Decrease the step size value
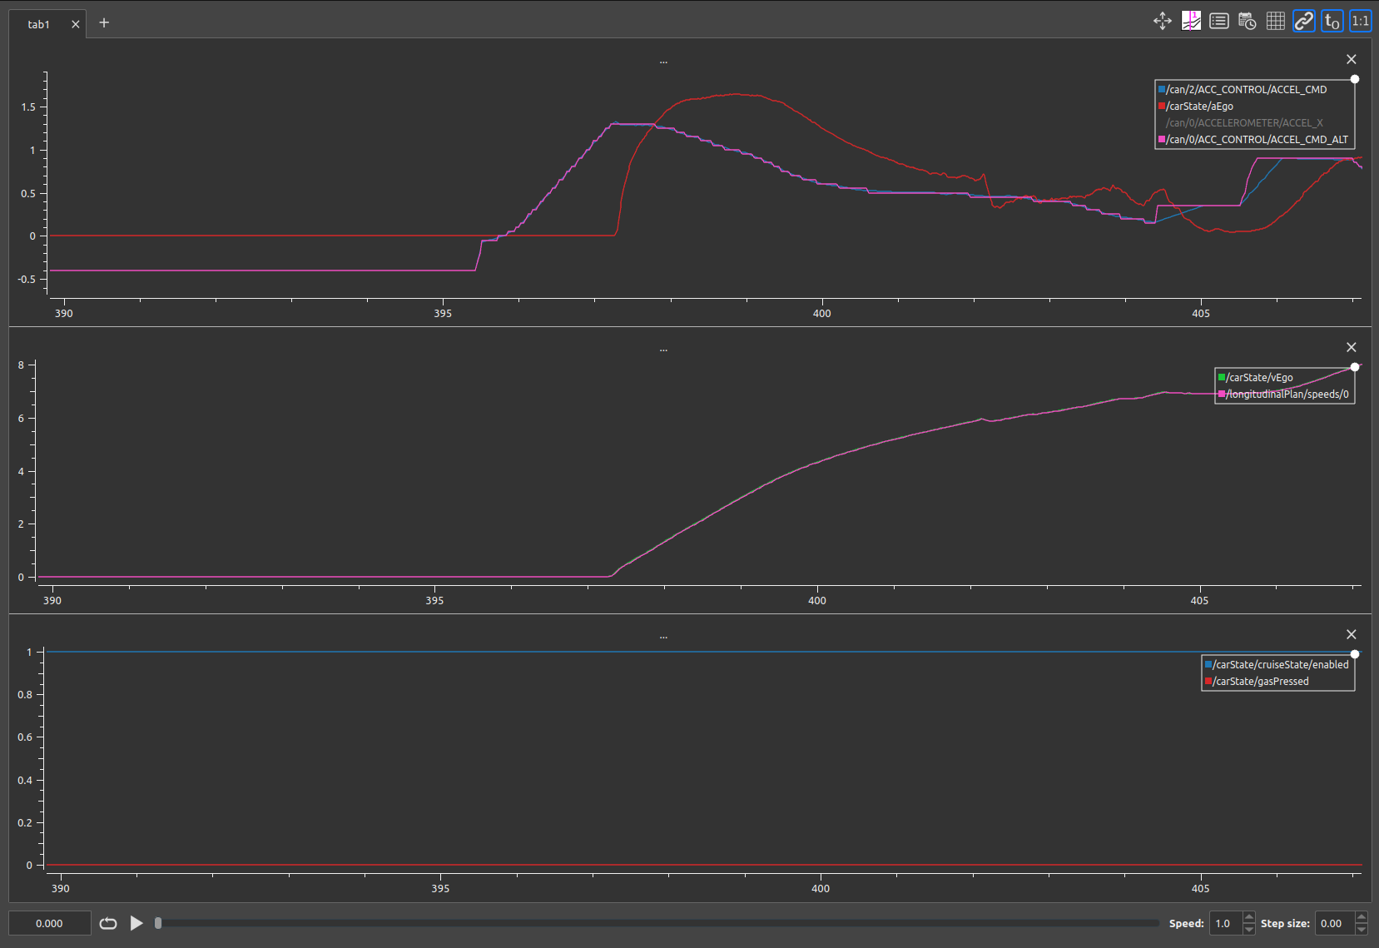This screenshot has width=1379, height=948. point(1360,928)
